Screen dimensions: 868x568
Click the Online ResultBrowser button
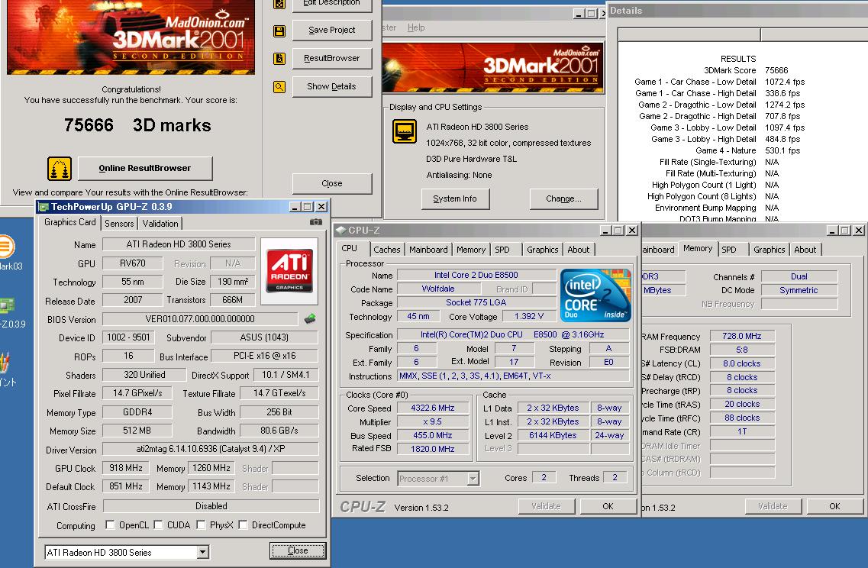145,168
